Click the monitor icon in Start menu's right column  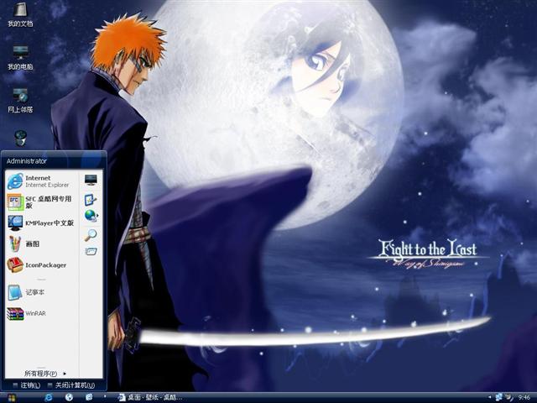[x=91, y=180]
